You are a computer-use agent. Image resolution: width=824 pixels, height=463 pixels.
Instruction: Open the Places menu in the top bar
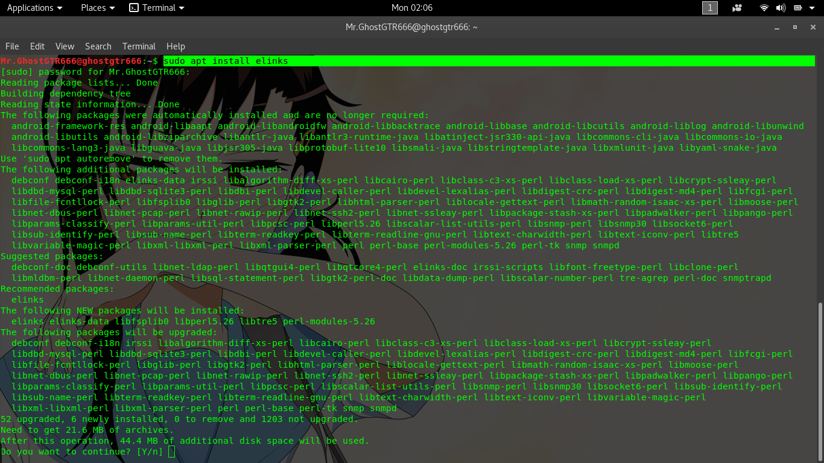(x=98, y=8)
